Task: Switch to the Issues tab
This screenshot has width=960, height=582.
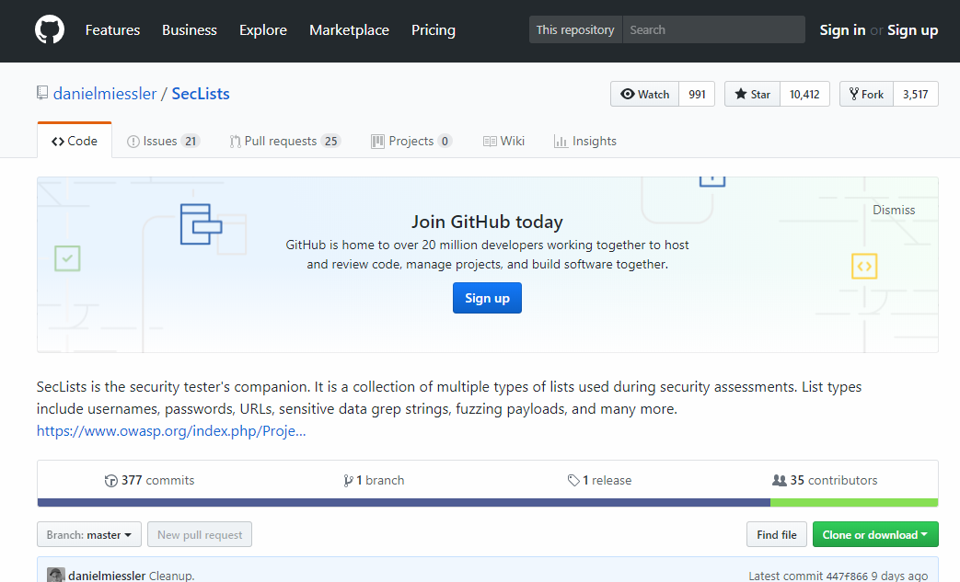Action: (164, 141)
